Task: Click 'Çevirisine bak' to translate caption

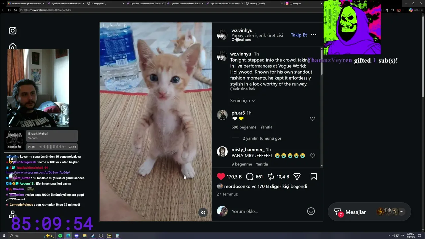Action: 243,89
